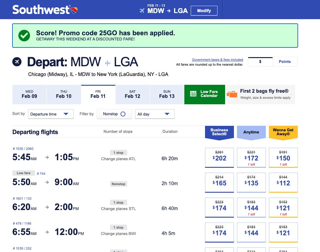Switch fare display to dollars

coord(260,61)
